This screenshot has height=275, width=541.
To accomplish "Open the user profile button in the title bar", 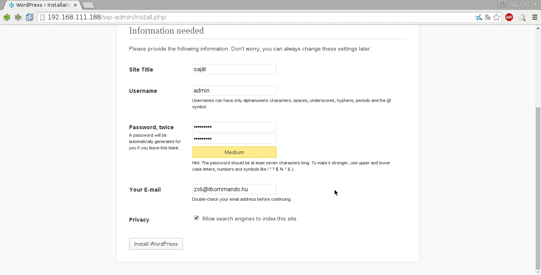I will pos(503,4).
